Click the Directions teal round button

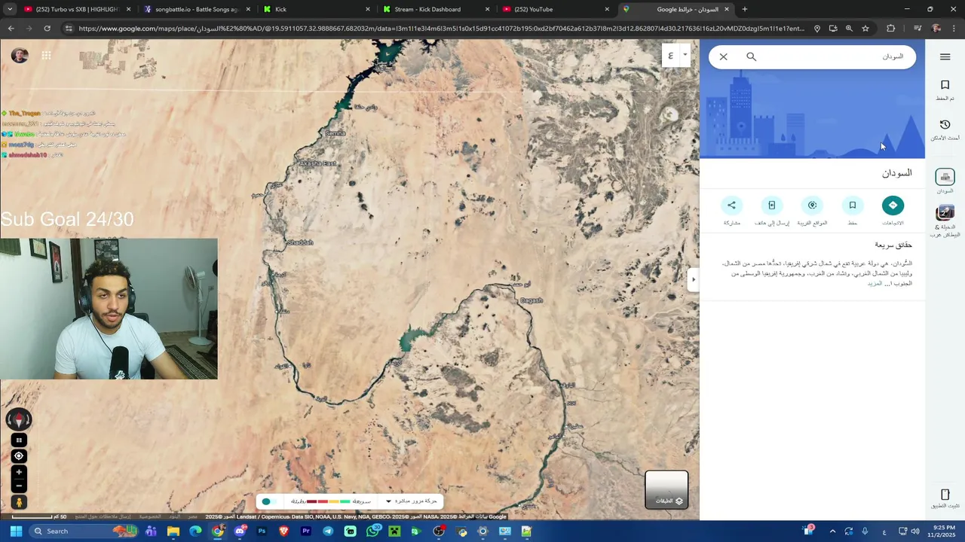893,205
